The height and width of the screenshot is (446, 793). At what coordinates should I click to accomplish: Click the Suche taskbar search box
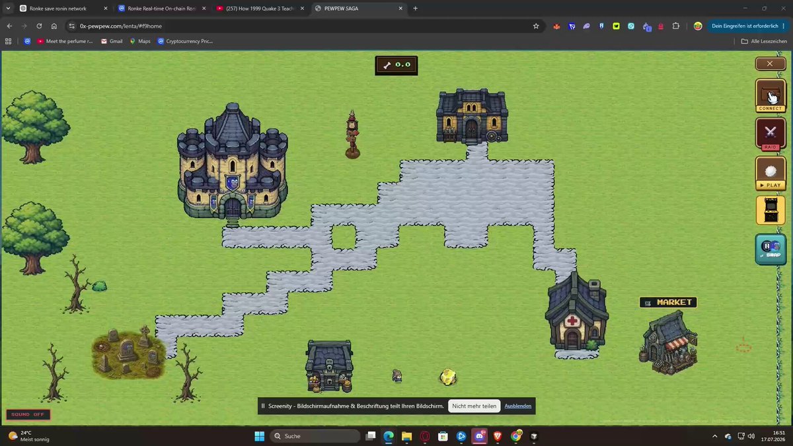pyautogui.click(x=315, y=436)
